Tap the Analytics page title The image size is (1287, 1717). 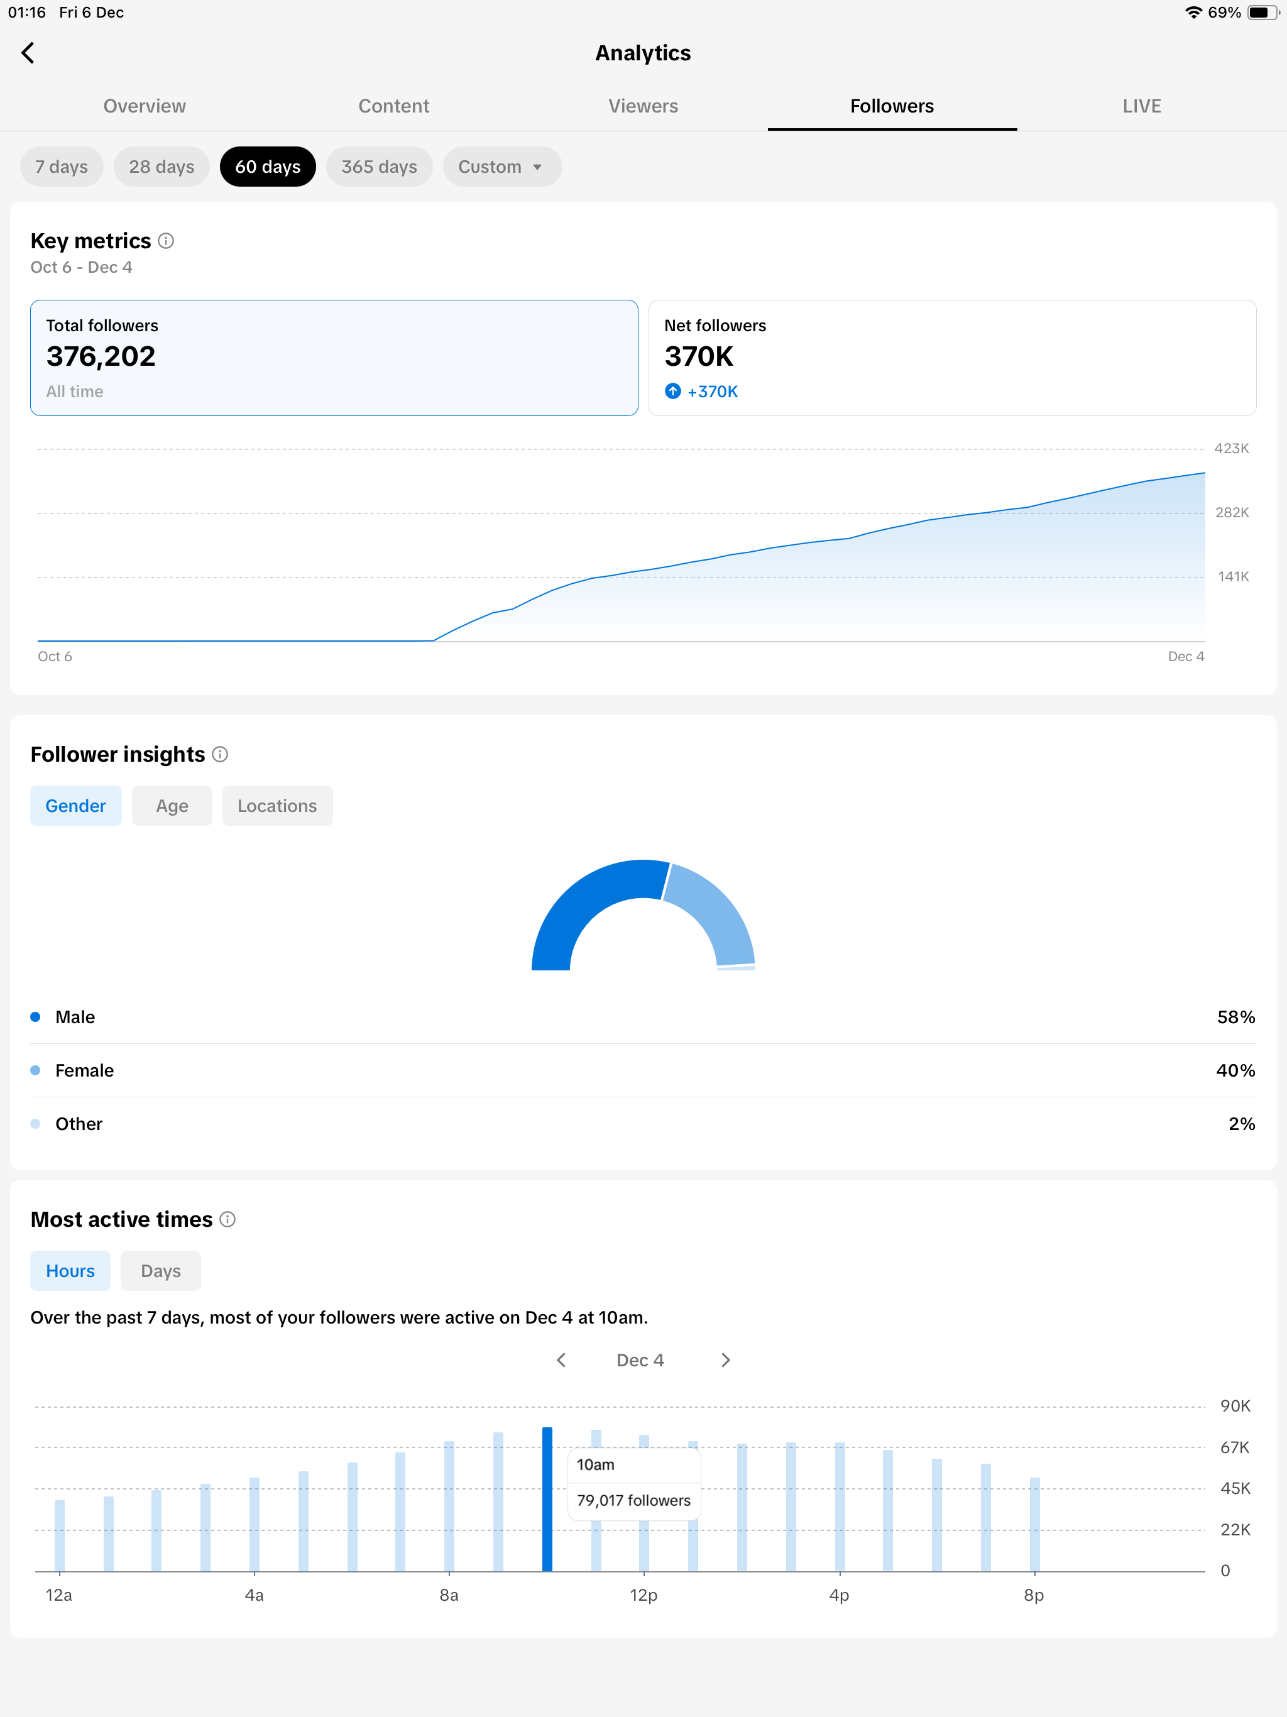click(643, 53)
